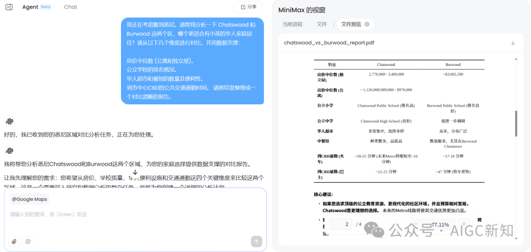Viewport: 531px width, 252px height.
Task: Jump to latest message with down-arrow button
Action: pos(135,172)
